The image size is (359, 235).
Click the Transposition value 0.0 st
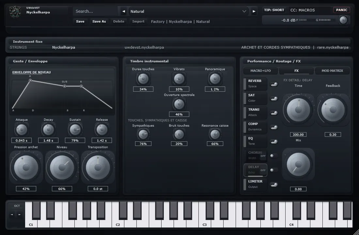98,189
